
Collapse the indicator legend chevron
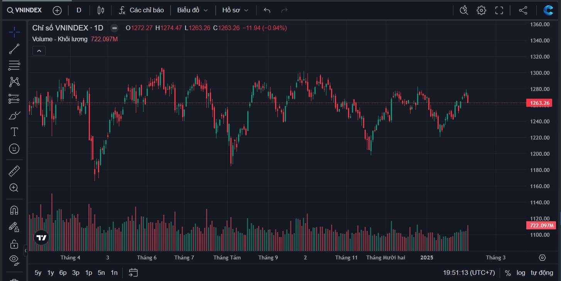tap(39, 50)
